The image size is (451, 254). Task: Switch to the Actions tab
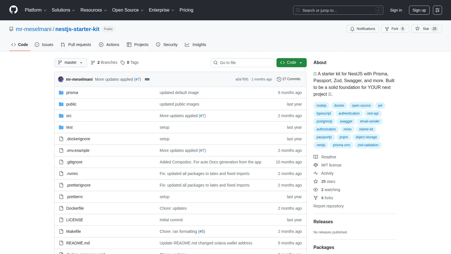109,45
